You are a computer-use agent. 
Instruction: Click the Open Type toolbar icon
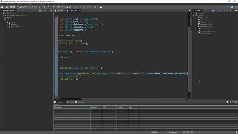(x=67, y=7)
